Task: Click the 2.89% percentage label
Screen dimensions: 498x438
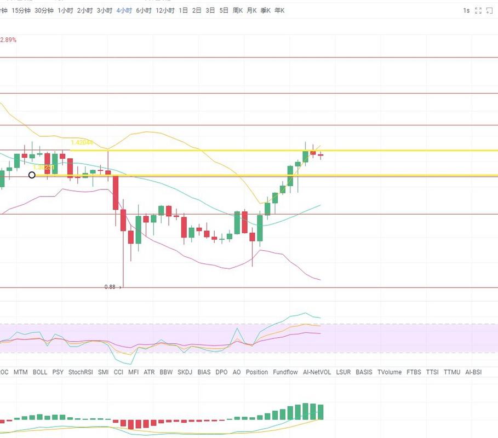Action: [x=8, y=39]
